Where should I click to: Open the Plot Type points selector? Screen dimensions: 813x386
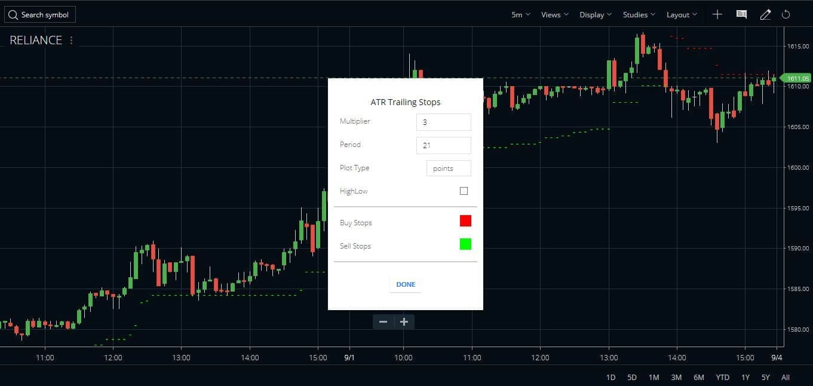click(x=448, y=168)
